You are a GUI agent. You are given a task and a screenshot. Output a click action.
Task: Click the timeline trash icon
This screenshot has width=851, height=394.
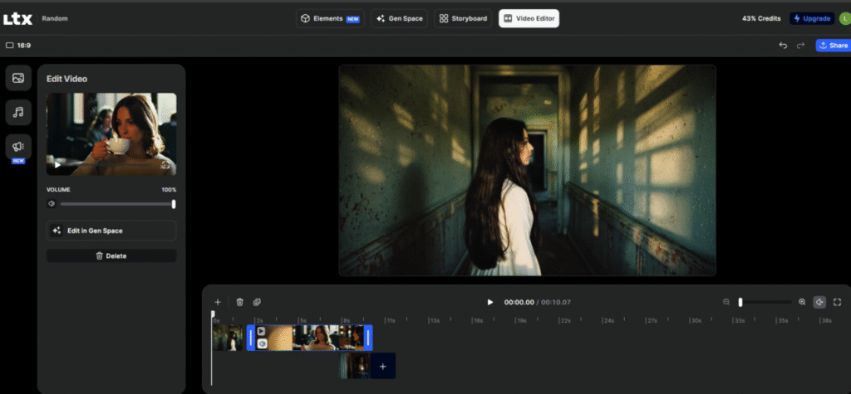240,302
